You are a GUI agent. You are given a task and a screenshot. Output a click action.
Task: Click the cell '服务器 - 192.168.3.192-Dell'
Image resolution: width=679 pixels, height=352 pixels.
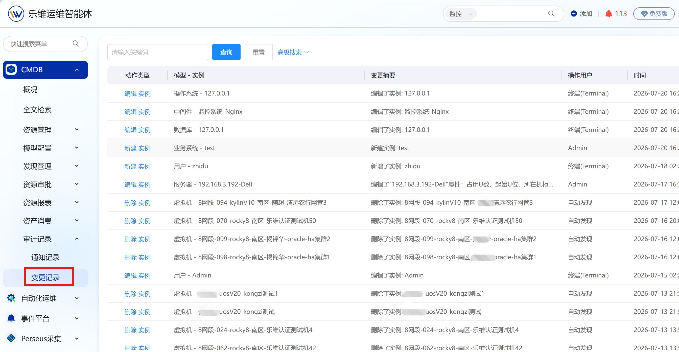pyautogui.click(x=213, y=184)
